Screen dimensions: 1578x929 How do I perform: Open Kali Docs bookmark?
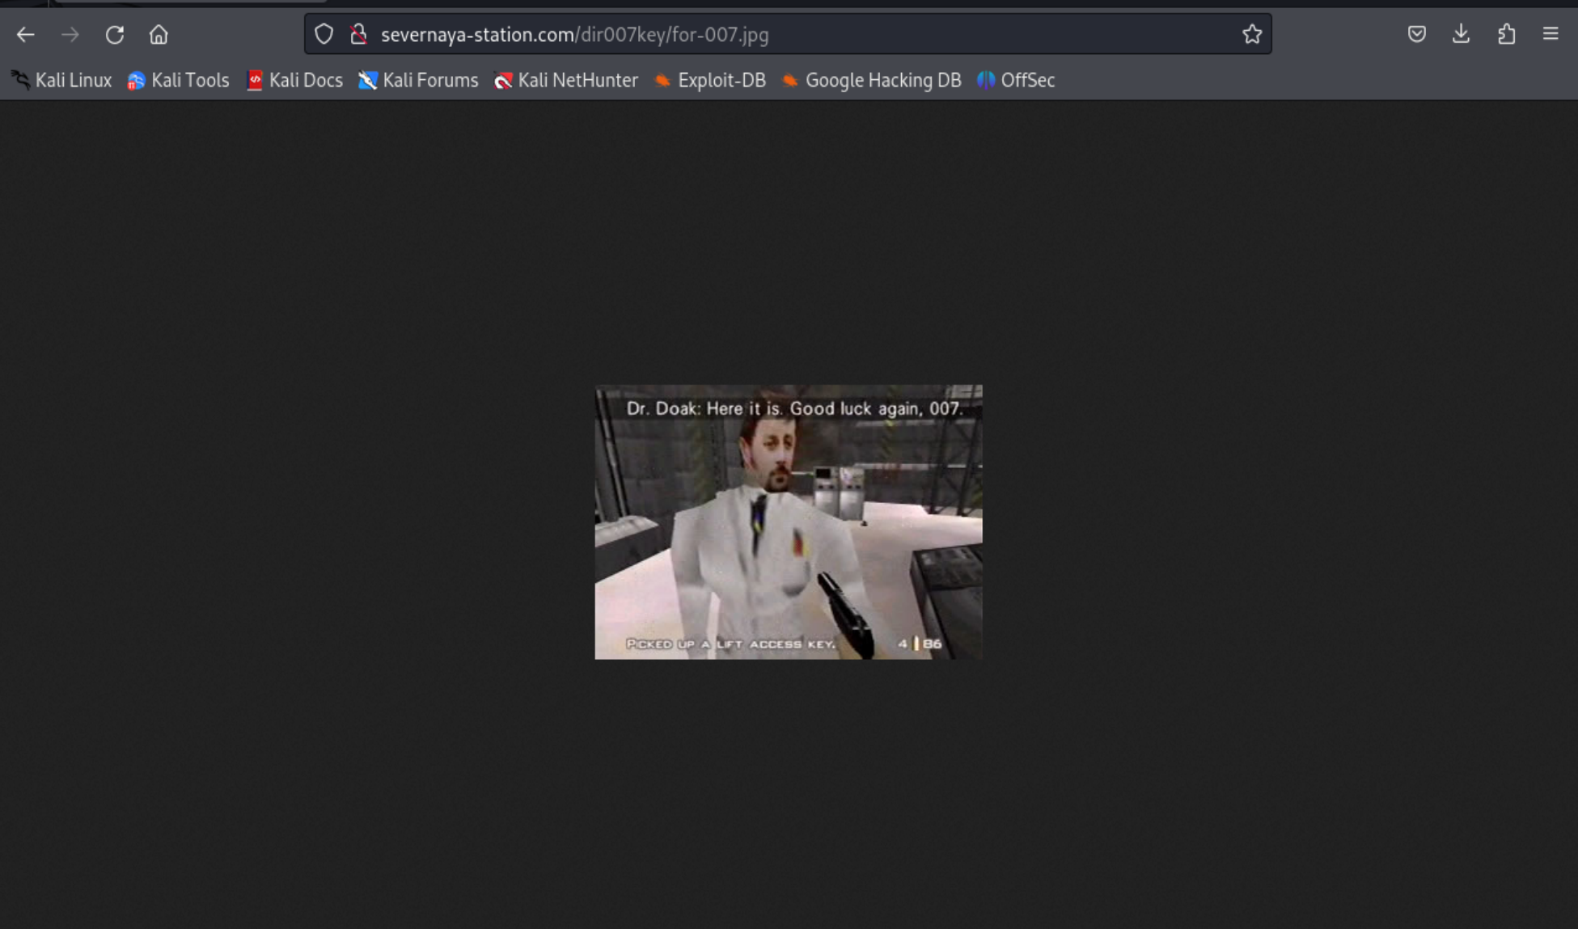[x=294, y=80]
